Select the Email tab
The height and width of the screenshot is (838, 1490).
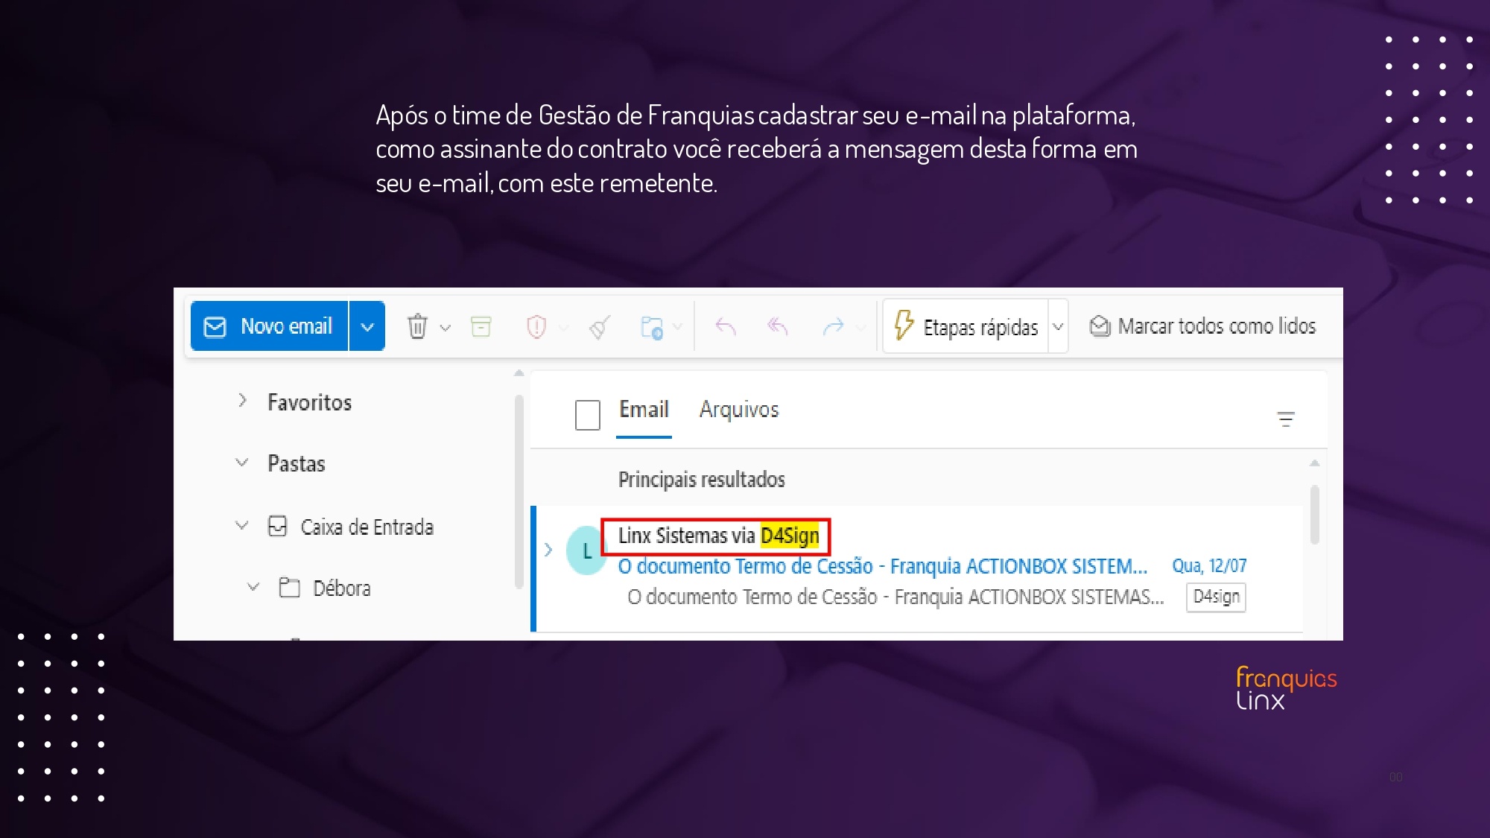[x=644, y=410]
